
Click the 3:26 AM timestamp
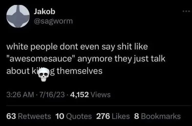20,95
